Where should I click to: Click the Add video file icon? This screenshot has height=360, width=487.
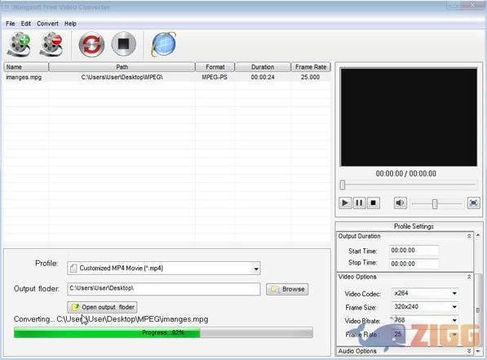click(20, 45)
